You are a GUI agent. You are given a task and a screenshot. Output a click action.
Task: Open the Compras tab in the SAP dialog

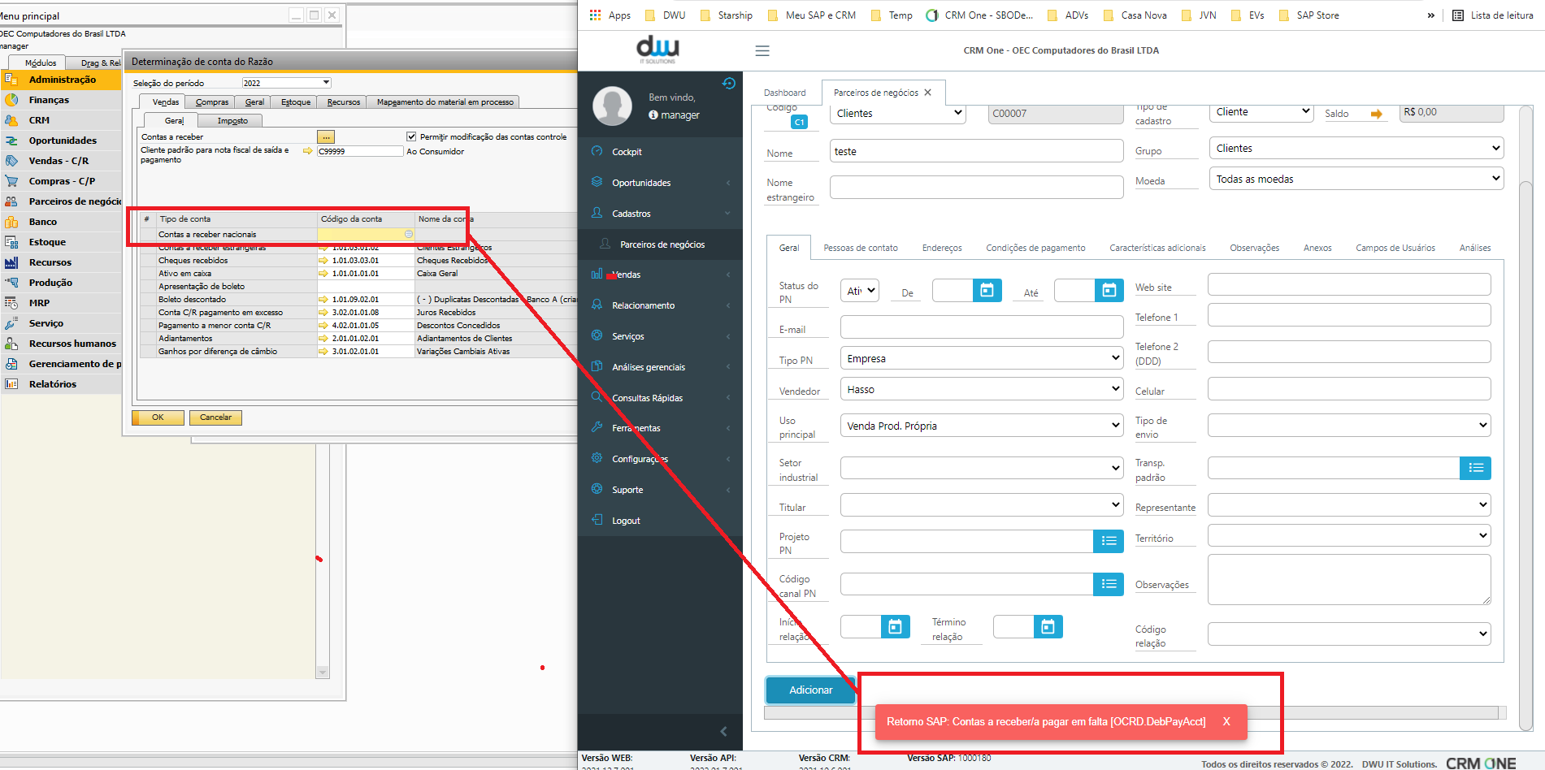211,102
